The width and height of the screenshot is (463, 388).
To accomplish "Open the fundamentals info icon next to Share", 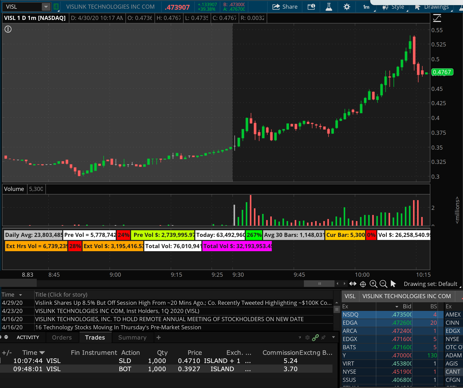I will point(311,7).
